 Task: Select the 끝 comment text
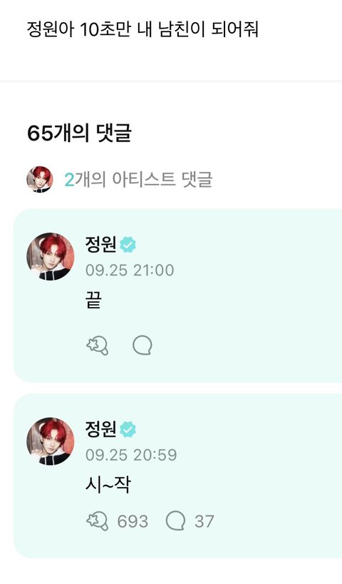(93, 300)
